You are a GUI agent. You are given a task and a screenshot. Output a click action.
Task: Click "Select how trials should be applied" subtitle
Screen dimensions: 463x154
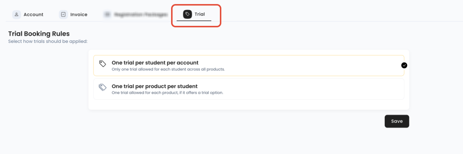48,41
